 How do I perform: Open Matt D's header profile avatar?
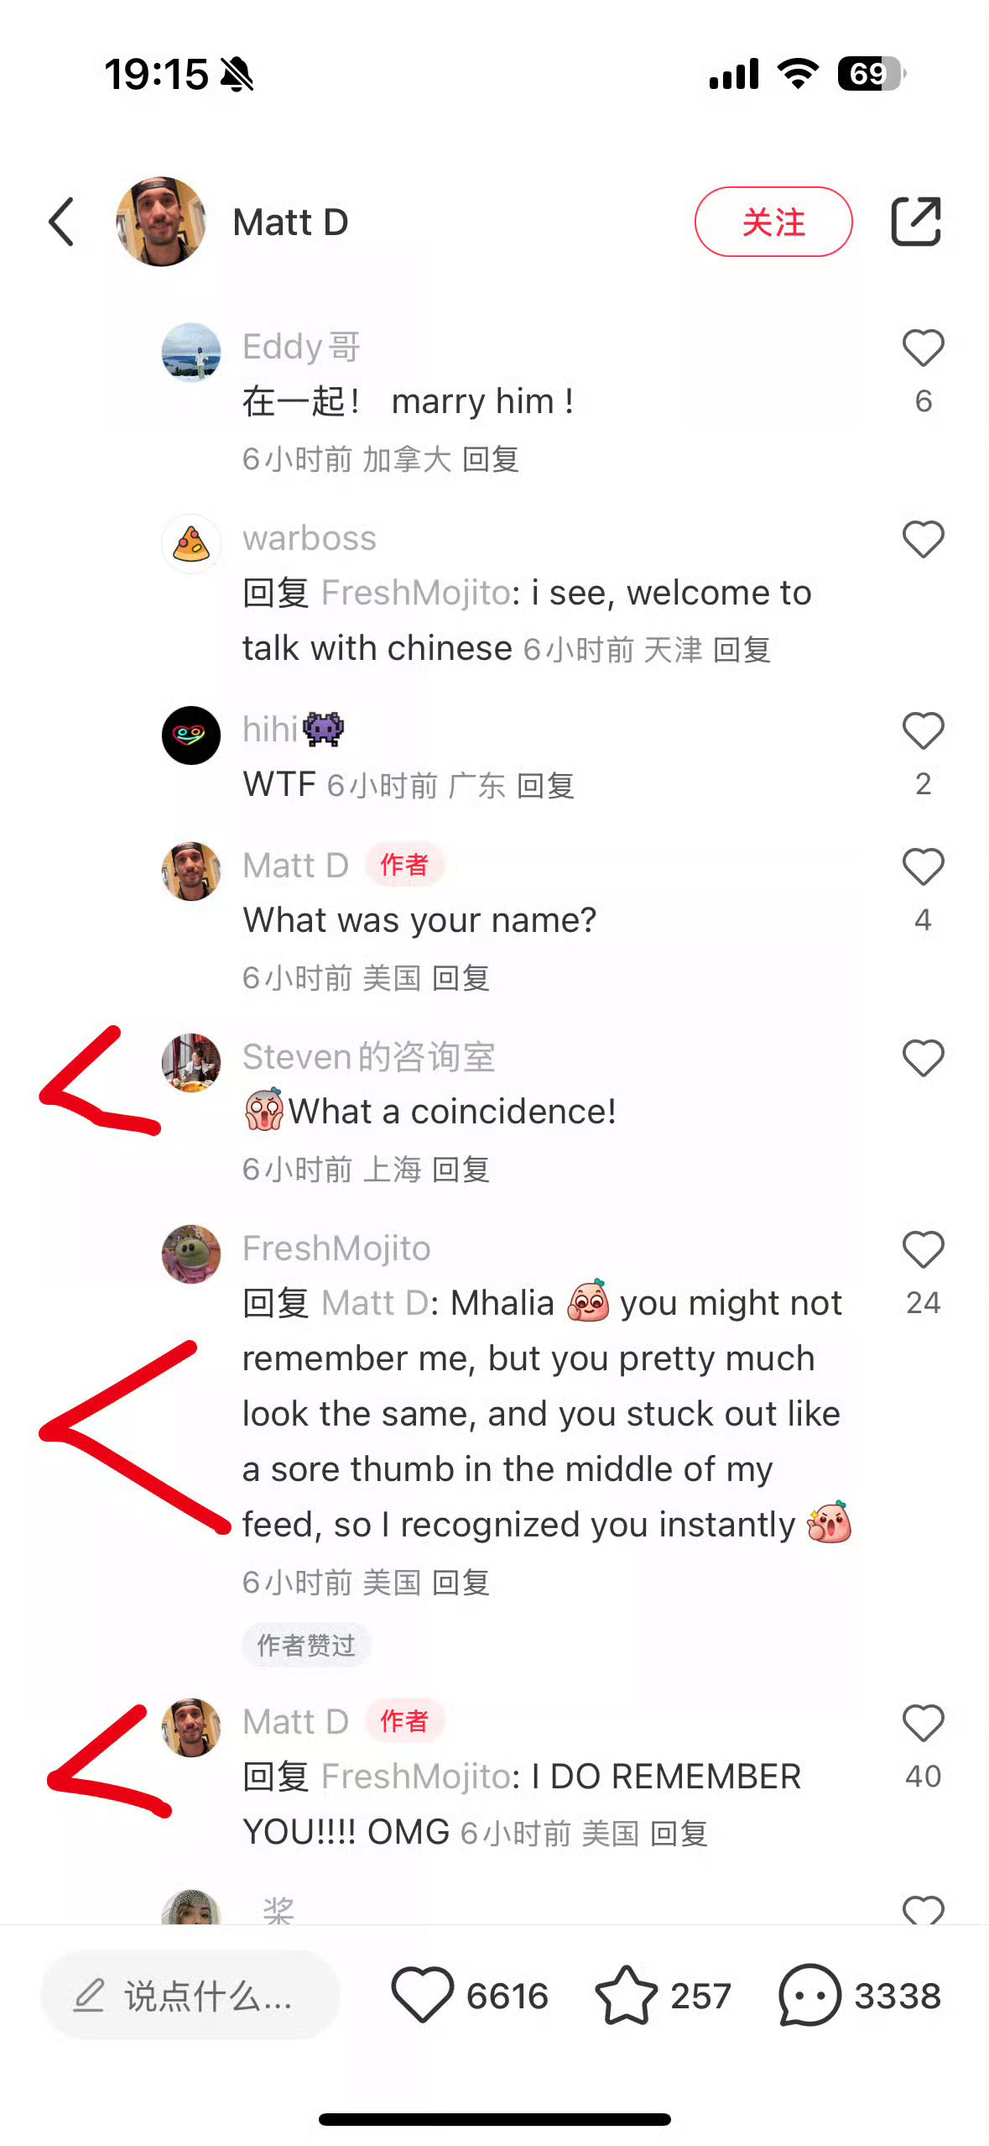coord(161,222)
